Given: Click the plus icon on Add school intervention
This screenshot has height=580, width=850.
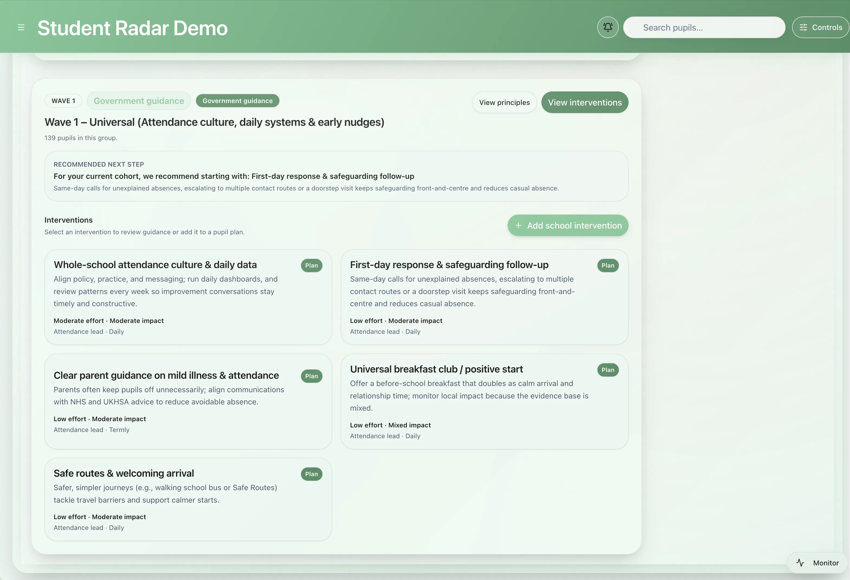Looking at the screenshot, I should 518,226.
